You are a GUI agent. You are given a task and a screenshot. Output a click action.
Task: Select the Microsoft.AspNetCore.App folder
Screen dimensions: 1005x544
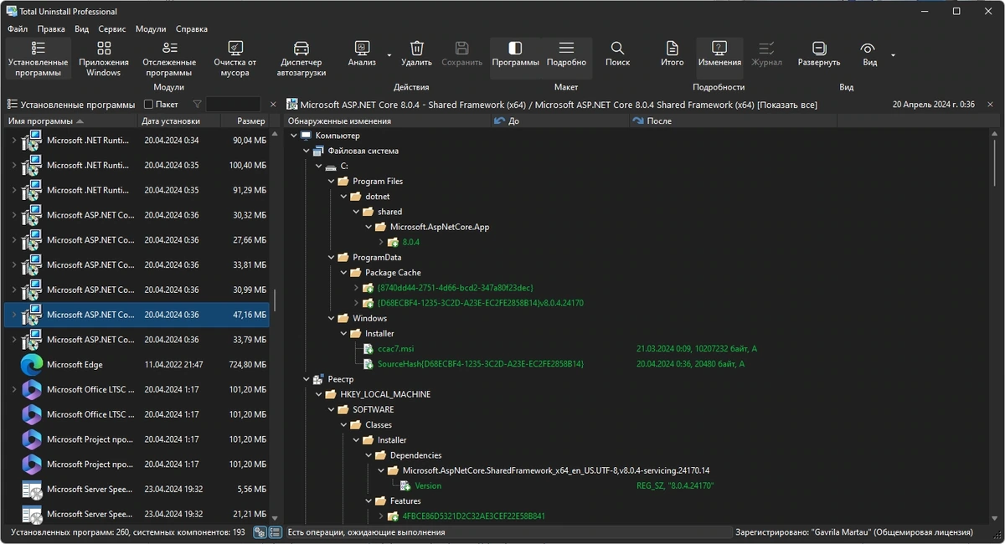440,227
